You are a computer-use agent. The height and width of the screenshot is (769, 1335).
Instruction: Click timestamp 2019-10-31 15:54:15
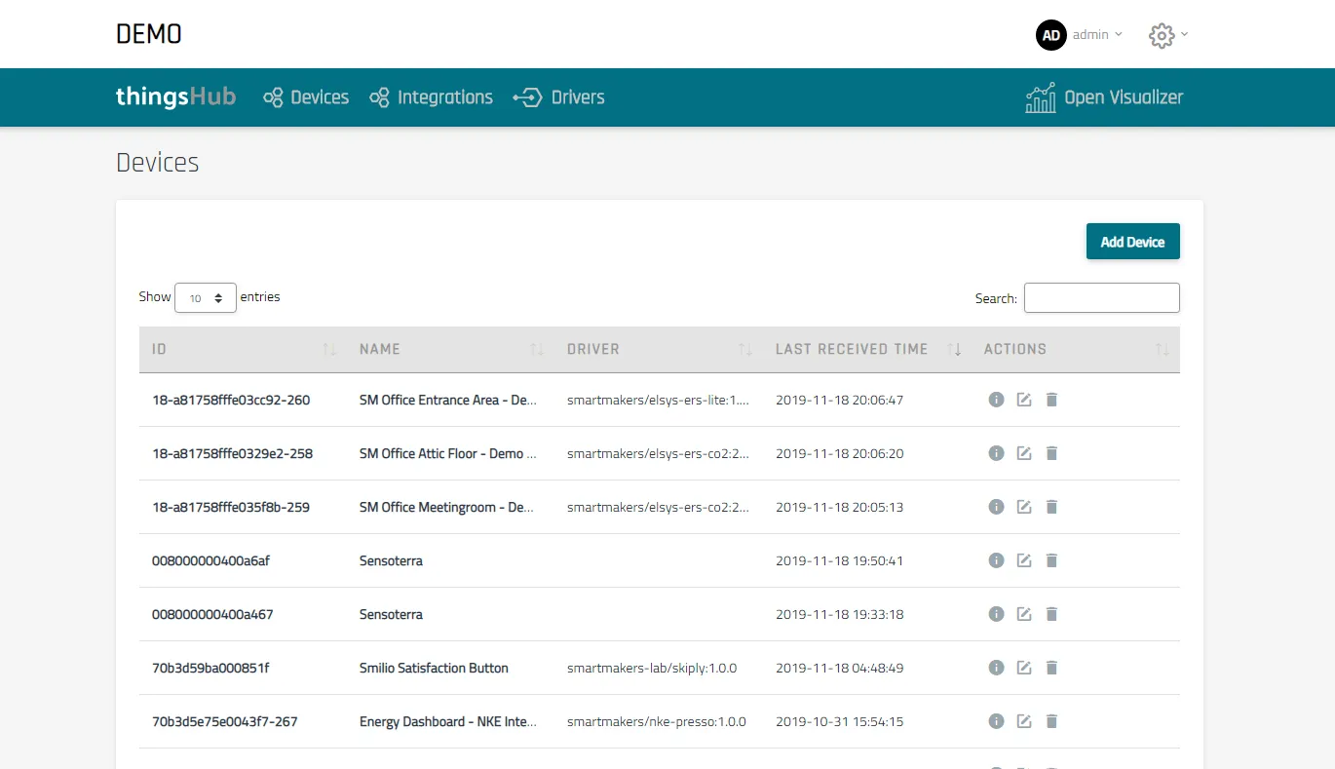(x=840, y=722)
